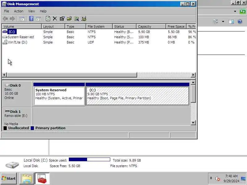Click the Forward arrow toolbar icon
Image resolution: width=247 pixels, height=185 pixels.
[x=12, y=19]
